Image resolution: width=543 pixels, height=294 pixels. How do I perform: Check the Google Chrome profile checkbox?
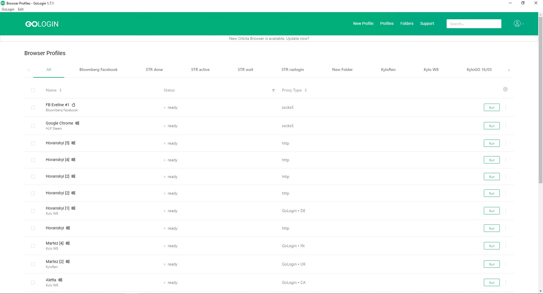pos(33,126)
